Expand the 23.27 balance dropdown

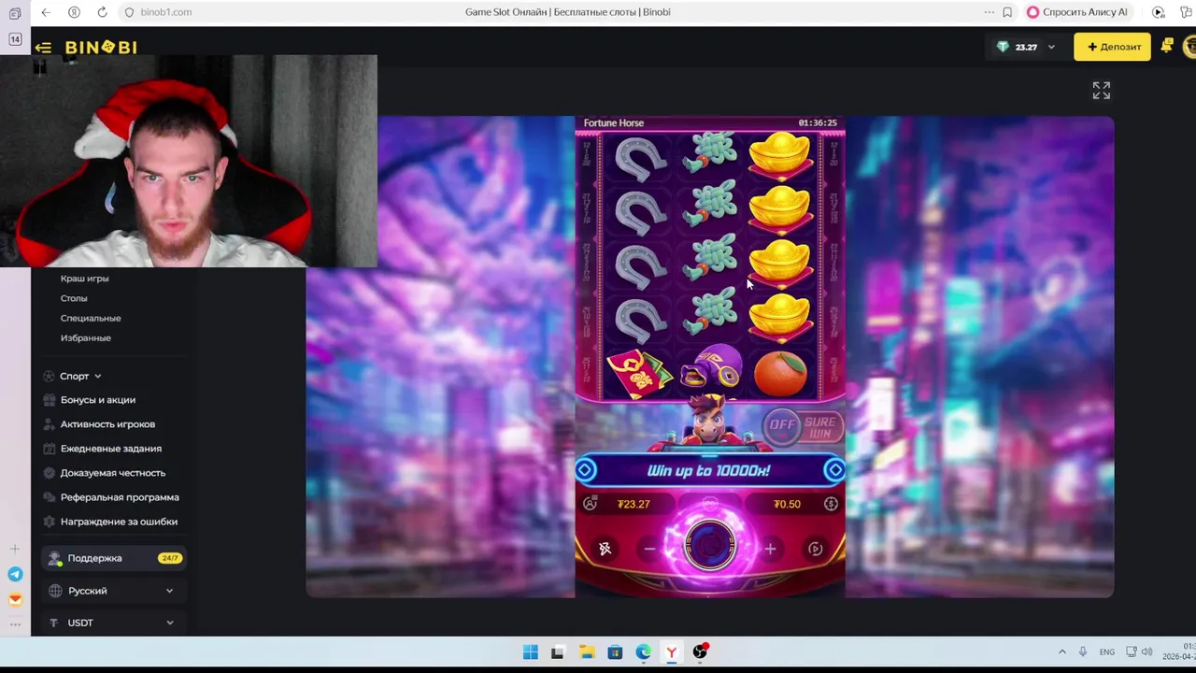point(1027,47)
